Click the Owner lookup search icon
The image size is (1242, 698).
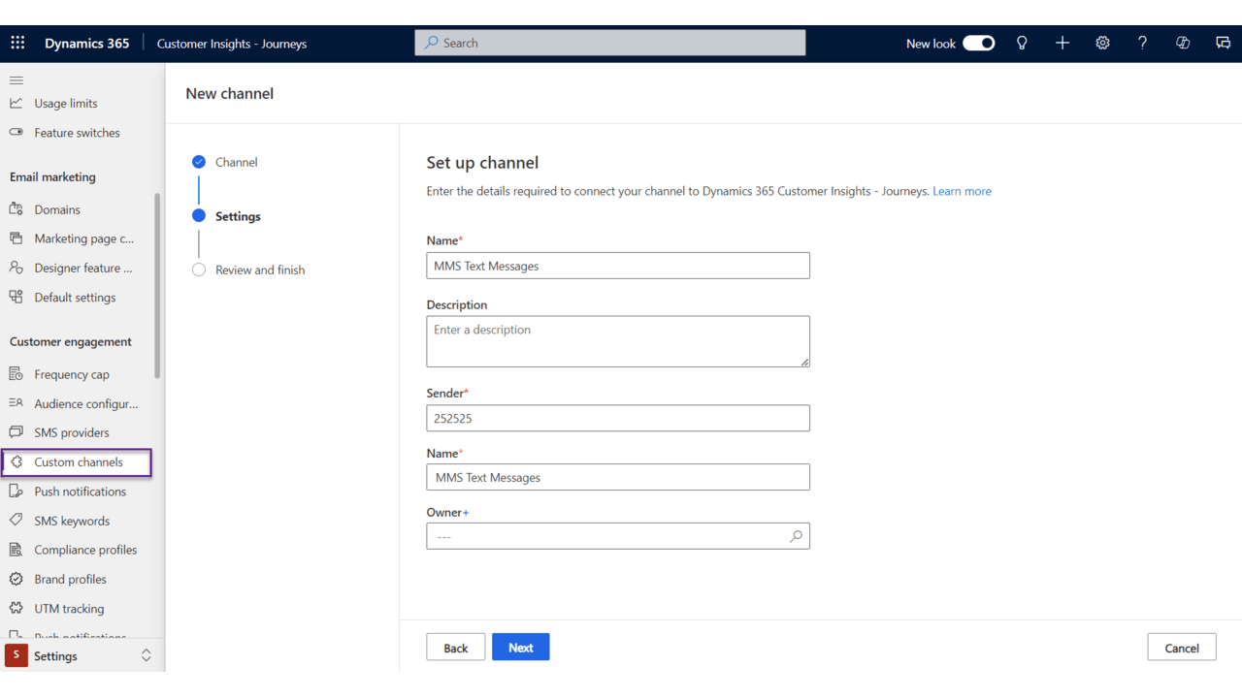(x=796, y=536)
